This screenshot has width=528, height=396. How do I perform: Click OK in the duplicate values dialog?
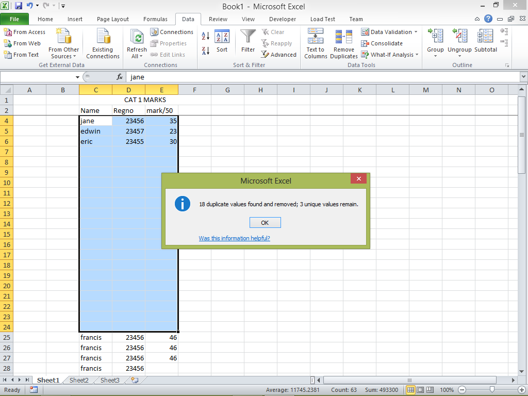click(265, 222)
